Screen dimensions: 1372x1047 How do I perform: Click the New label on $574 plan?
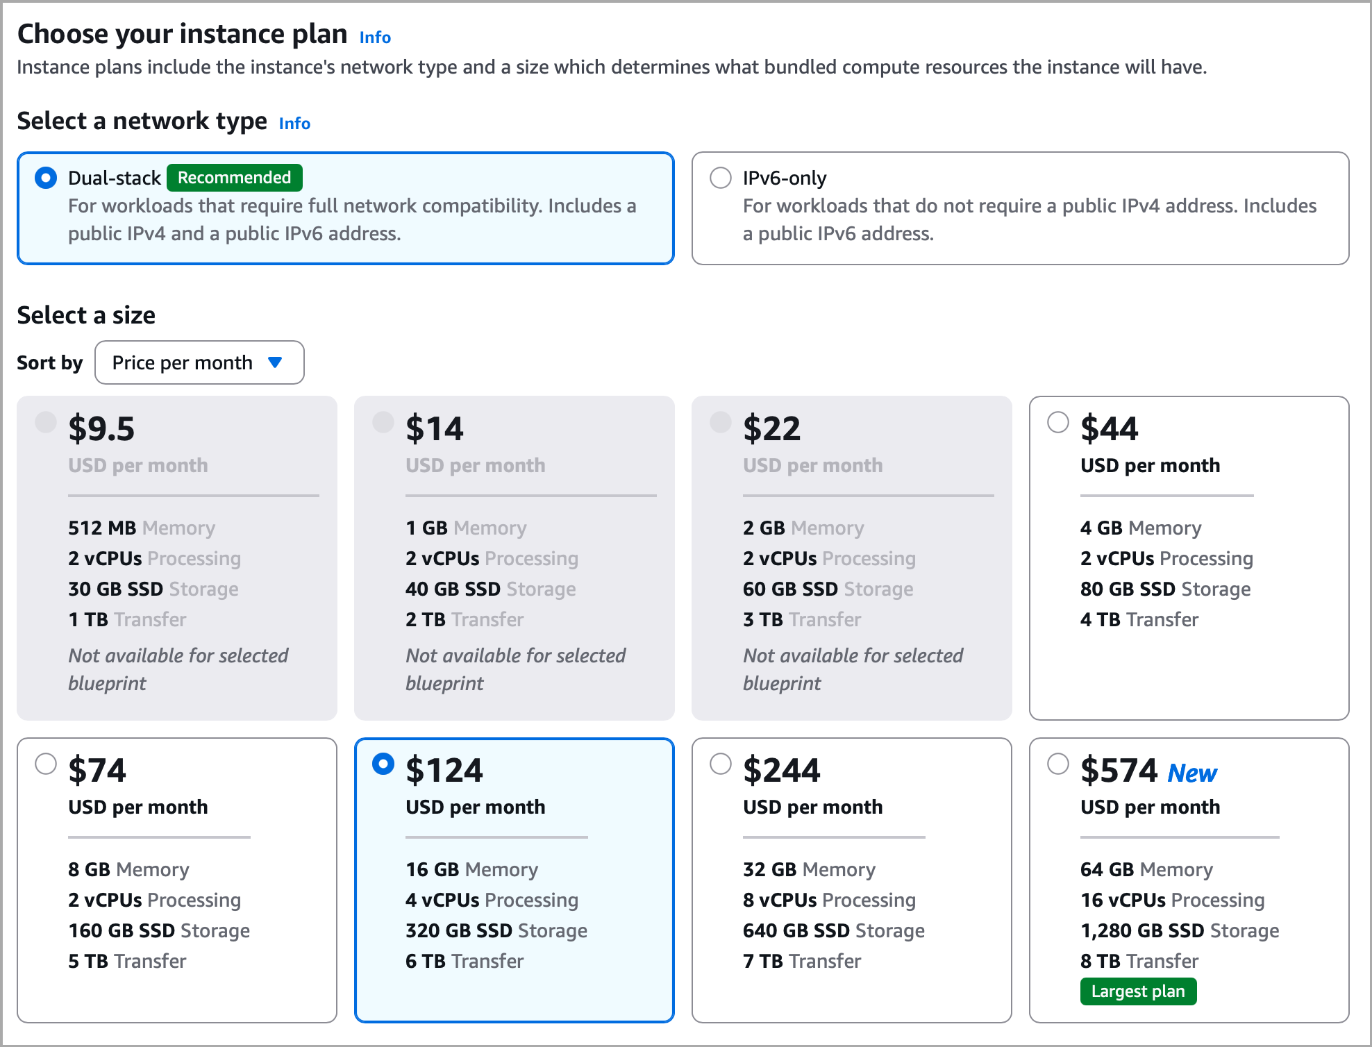click(1191, 773)
